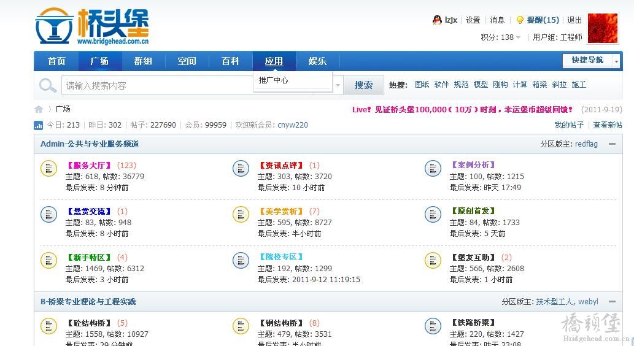
Task: Click forum icon beside 砼结构桥
Action: point(49,326)
